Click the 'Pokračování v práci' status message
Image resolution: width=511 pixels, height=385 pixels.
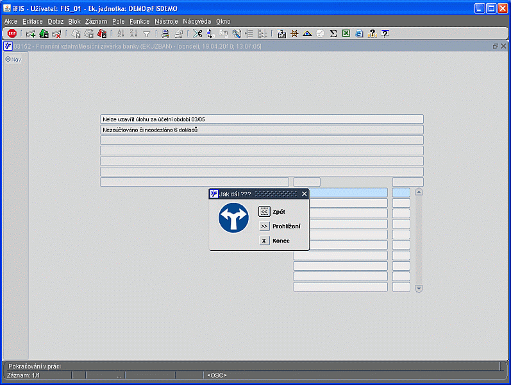35,366
